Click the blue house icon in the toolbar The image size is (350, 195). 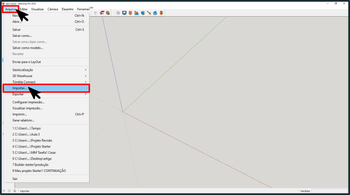(x=155, y=13)
